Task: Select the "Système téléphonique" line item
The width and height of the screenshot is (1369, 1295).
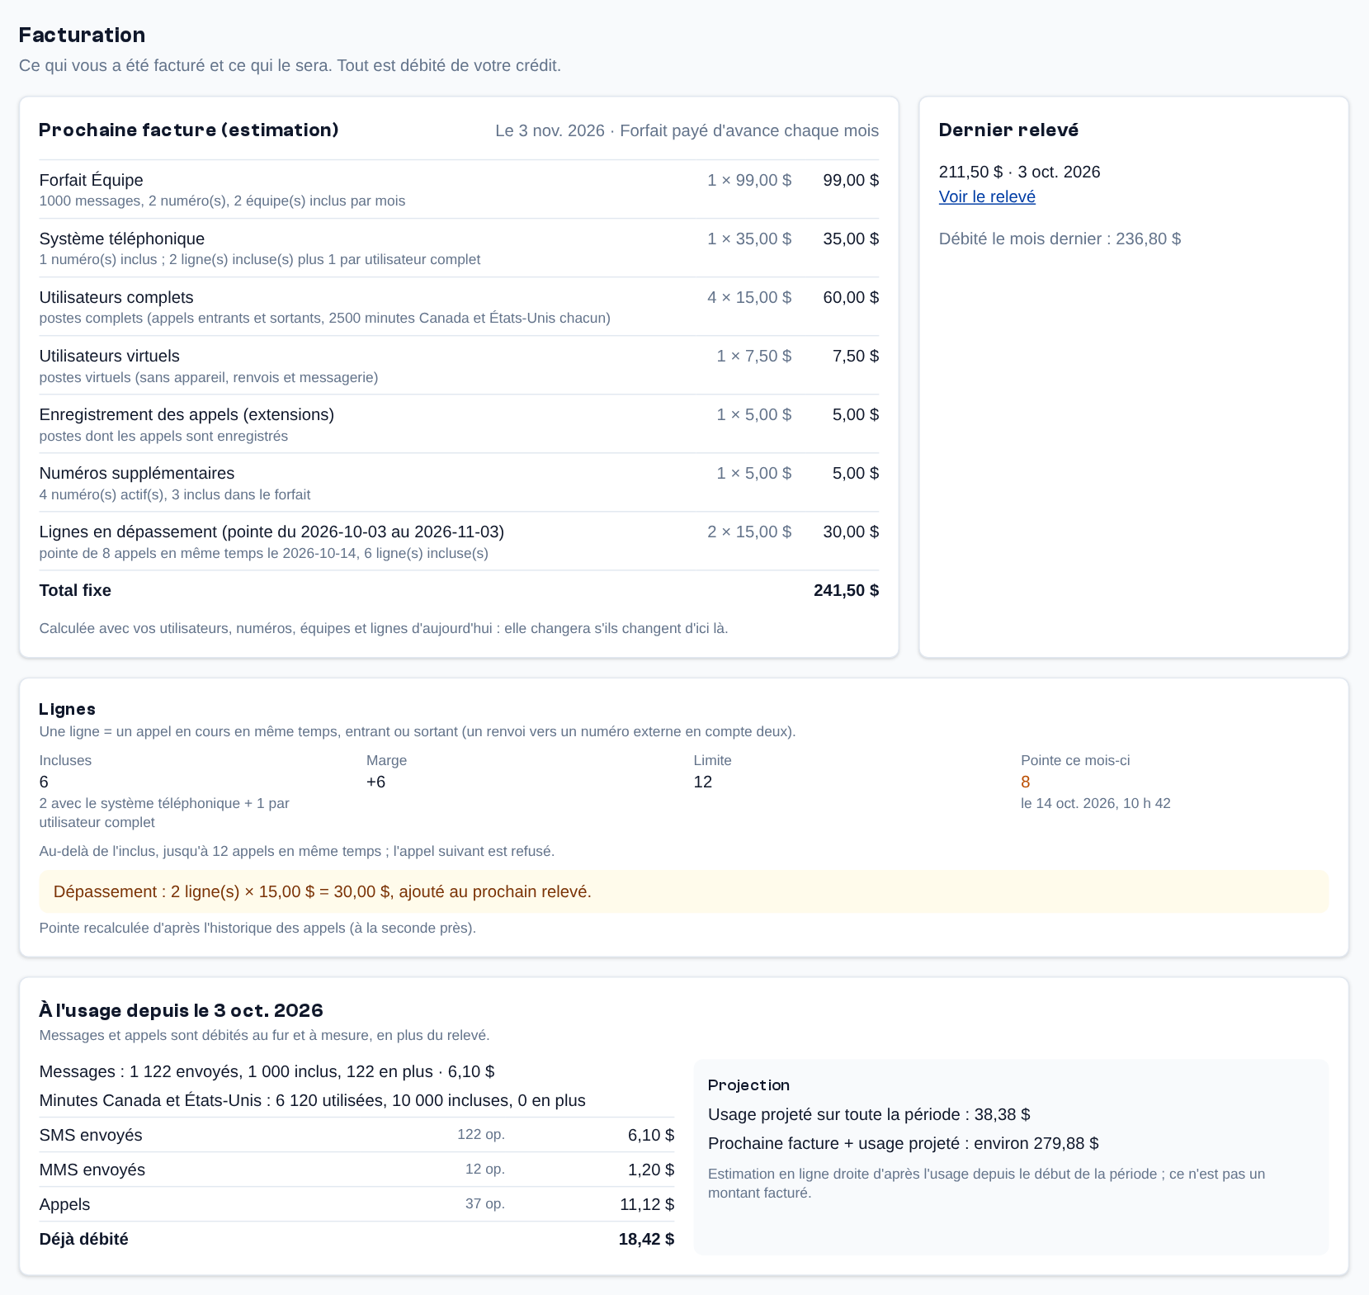Action: (x=459, y=248)
